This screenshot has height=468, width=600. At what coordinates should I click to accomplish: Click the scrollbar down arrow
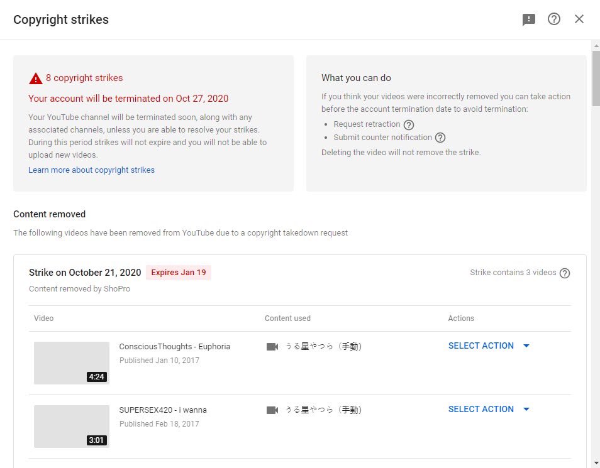coord(596,464)
